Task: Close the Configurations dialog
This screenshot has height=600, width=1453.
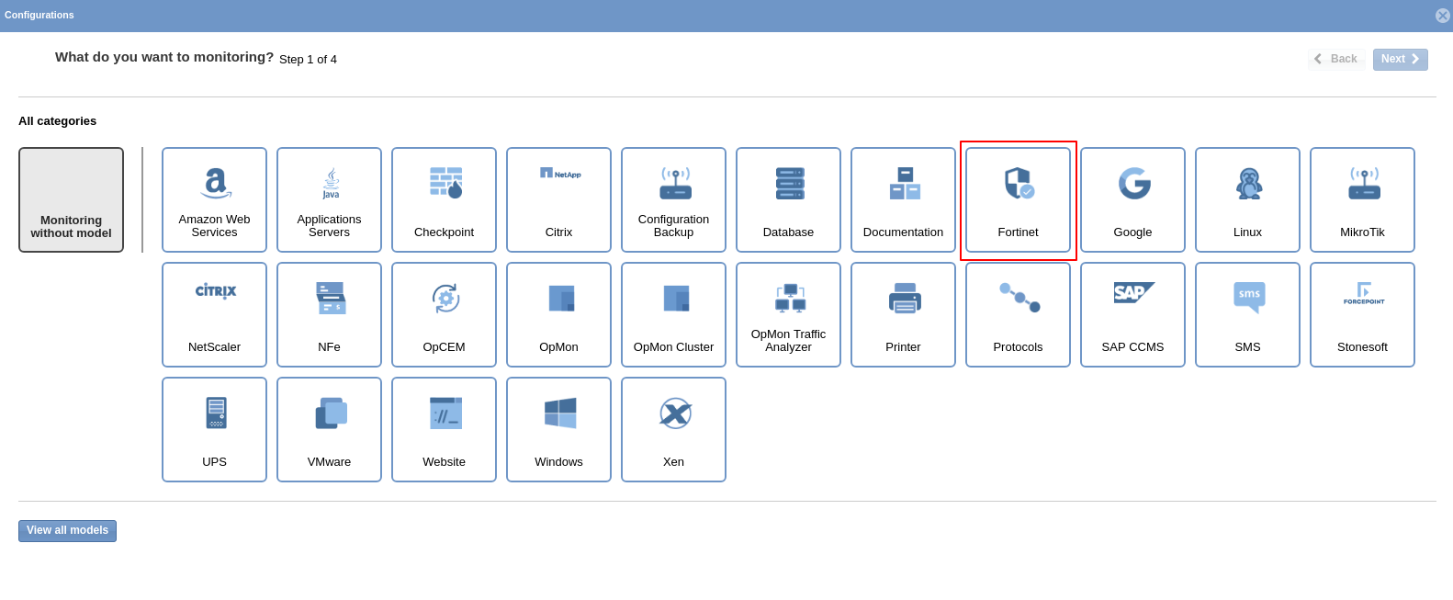Action: click(1442, 16)
